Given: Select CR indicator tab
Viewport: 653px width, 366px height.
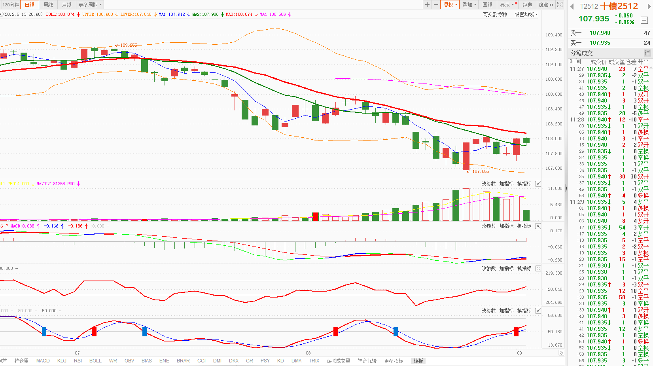Looking at the screenshot, I should pyautogui.click(x=250, y=361).
